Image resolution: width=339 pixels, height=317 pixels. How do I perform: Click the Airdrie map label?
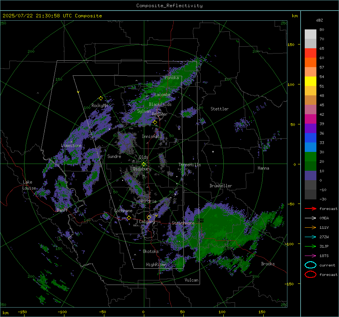click(148, 201)
